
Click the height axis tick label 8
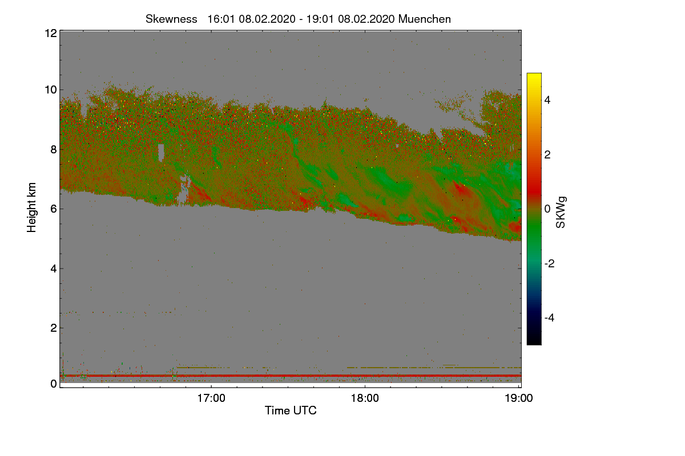pyautogui.click(x=54, y=149)
